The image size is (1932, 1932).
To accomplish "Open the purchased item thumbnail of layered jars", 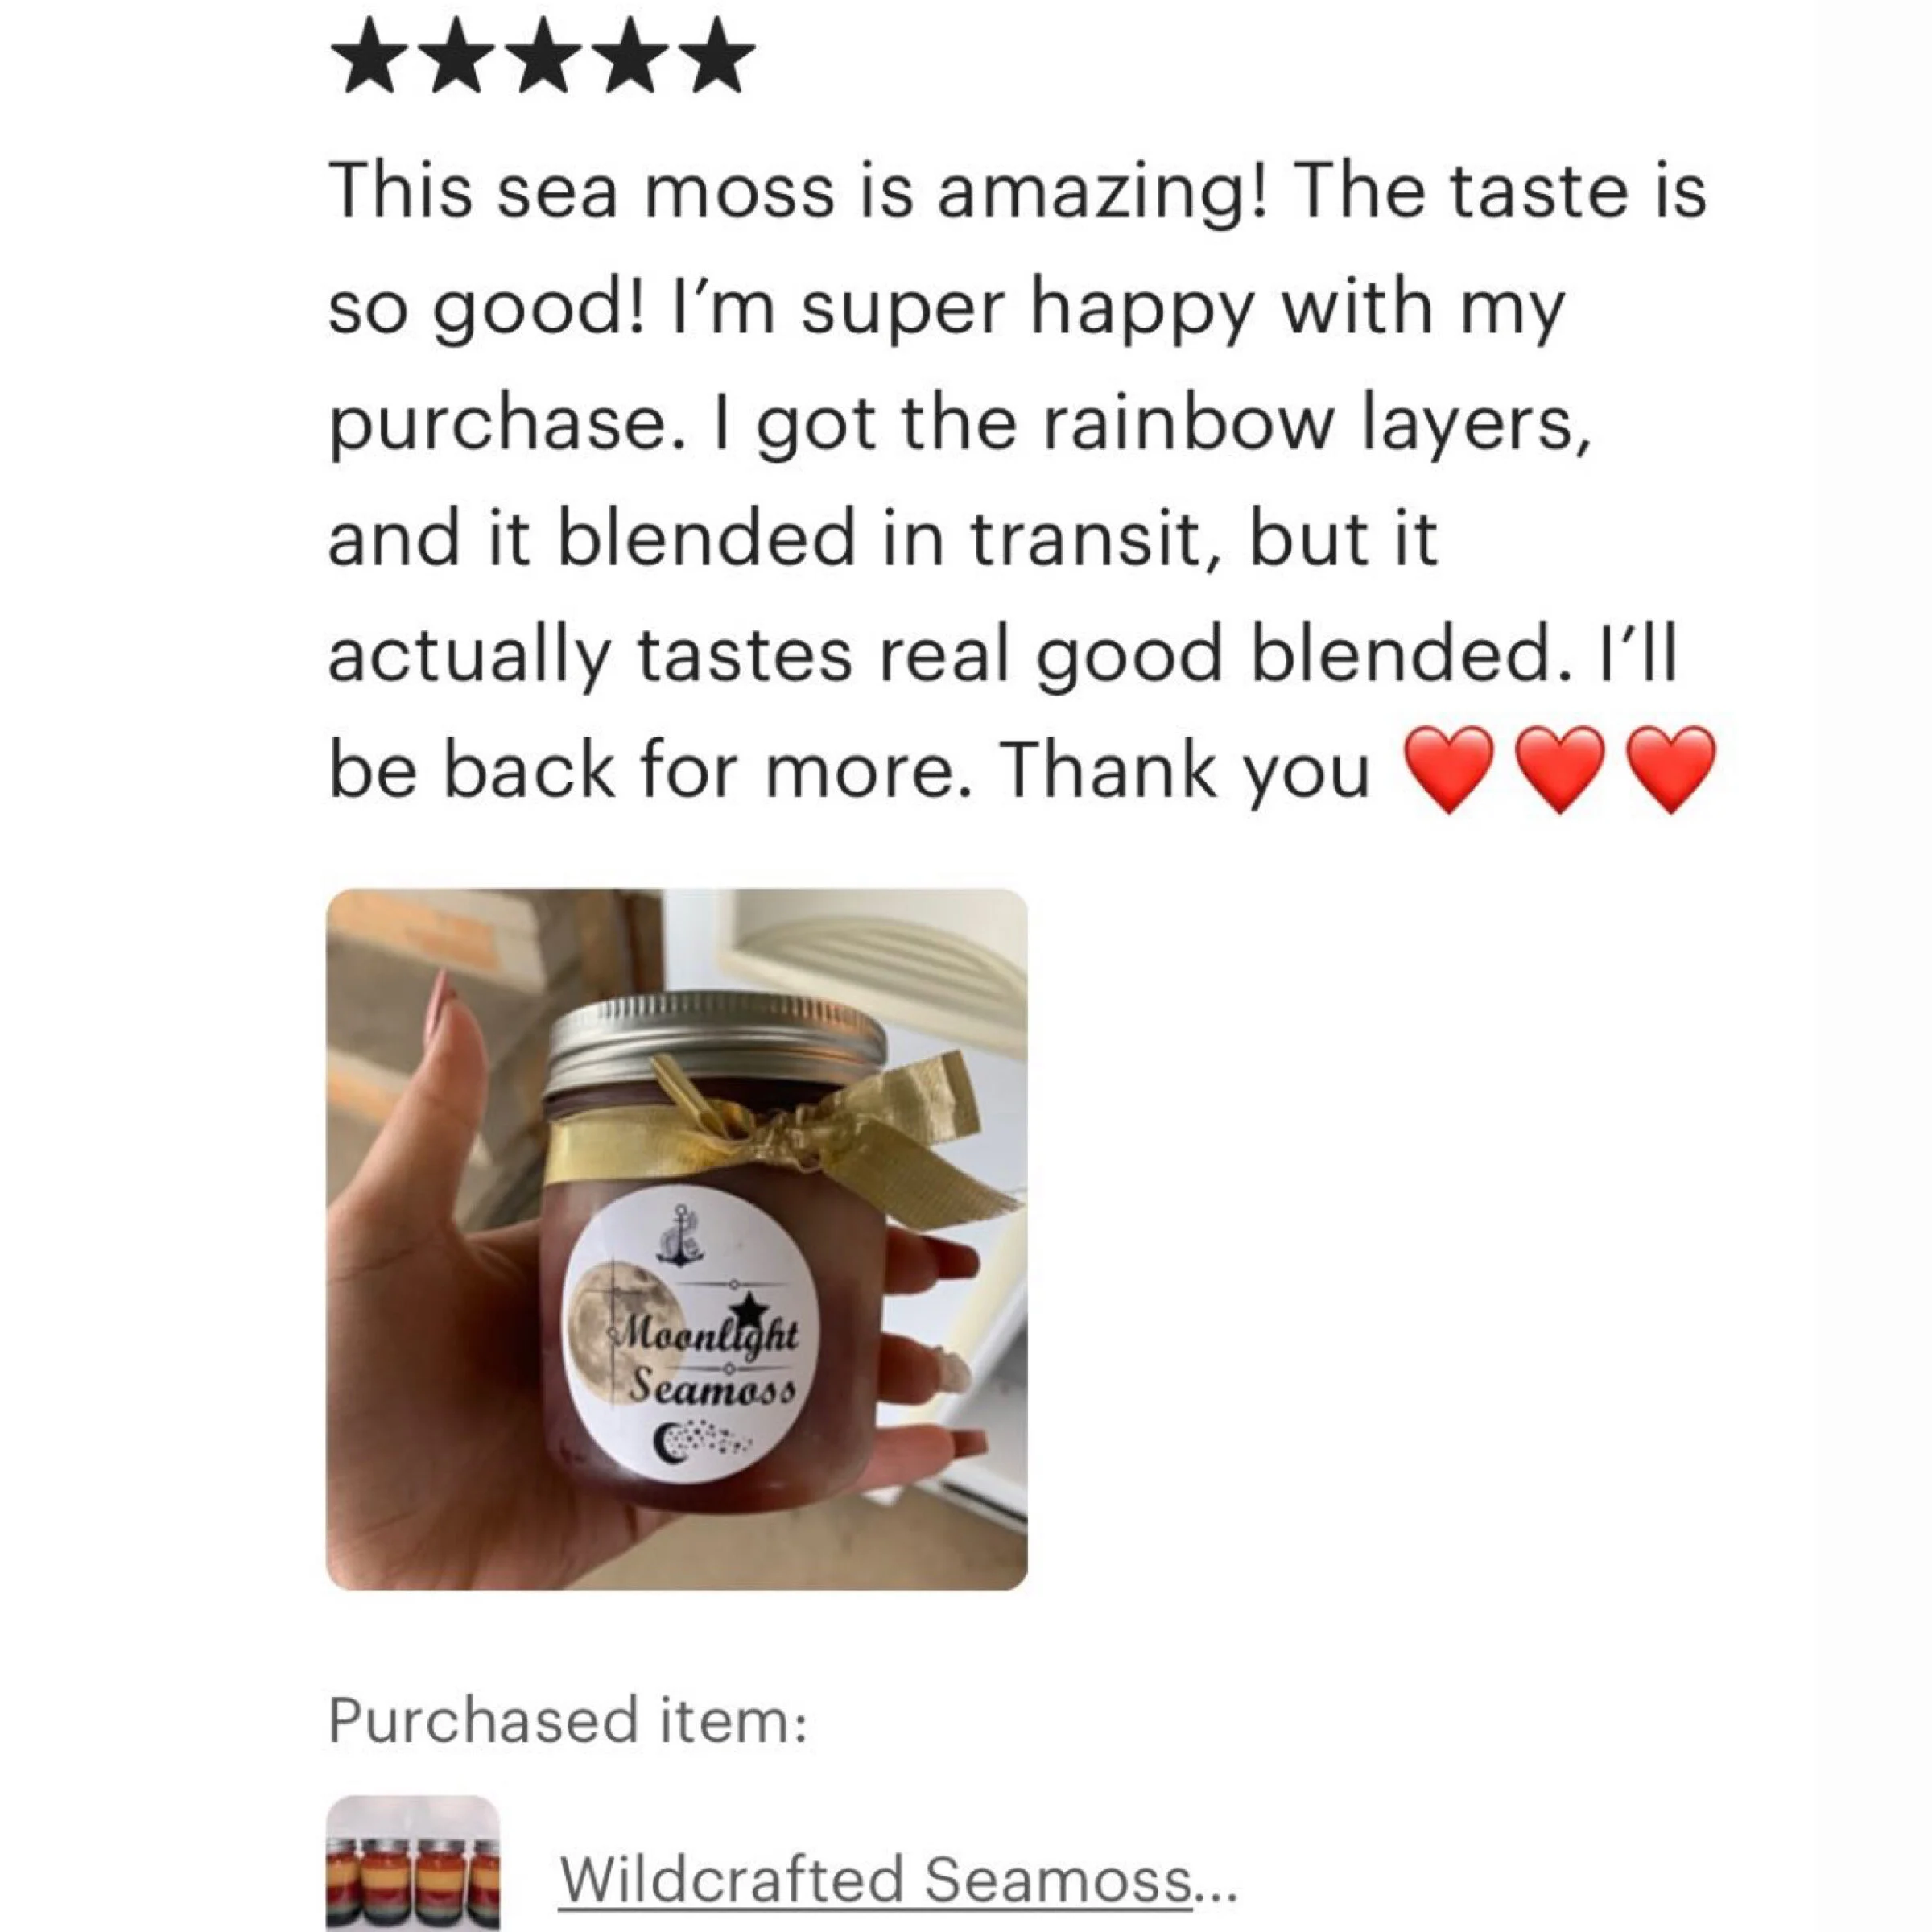I will click(413, 1863).
